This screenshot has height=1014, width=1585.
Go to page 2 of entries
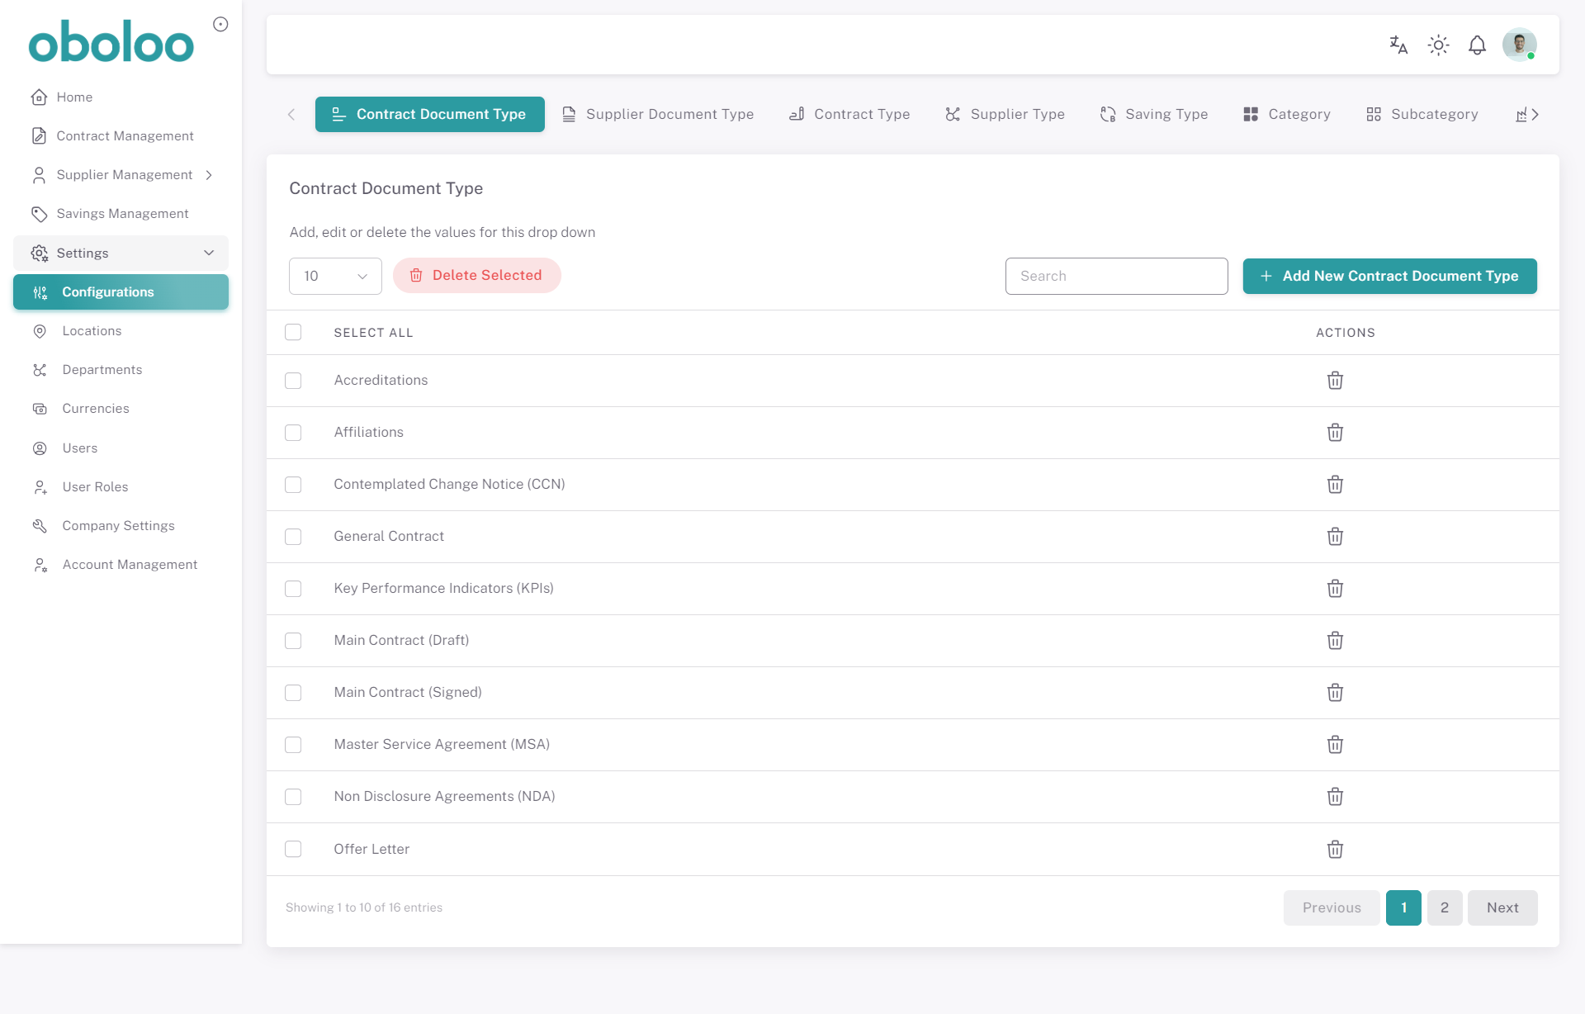click(x=1444, y=907)
